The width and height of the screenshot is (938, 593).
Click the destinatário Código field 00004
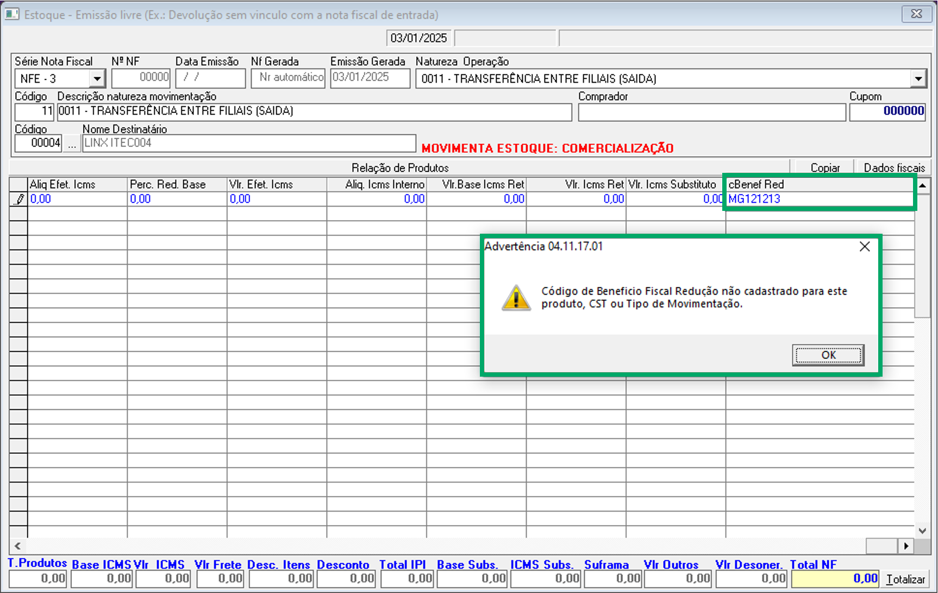pyautogui.click(x=38, y=143)
